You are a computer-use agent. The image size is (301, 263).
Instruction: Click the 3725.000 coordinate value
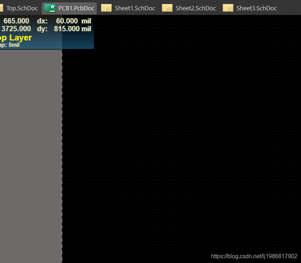tap(16, 29)
